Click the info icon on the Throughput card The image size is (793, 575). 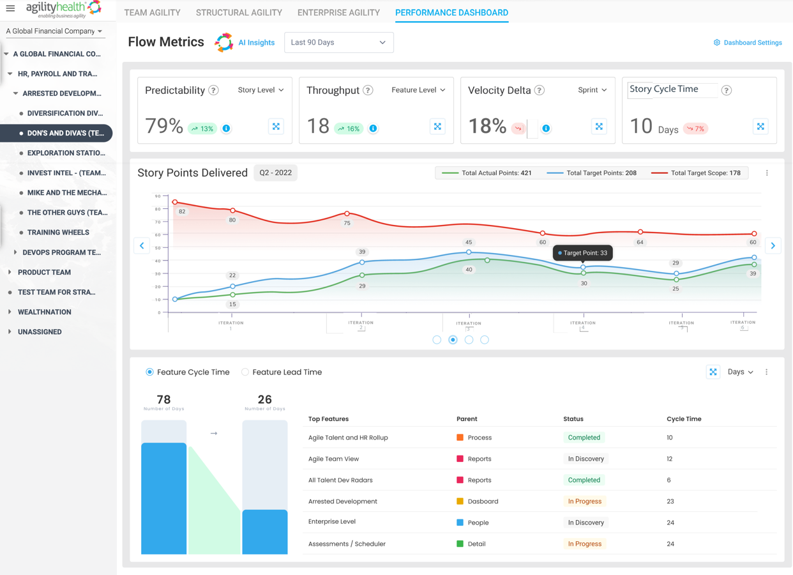tap(373, 128)
